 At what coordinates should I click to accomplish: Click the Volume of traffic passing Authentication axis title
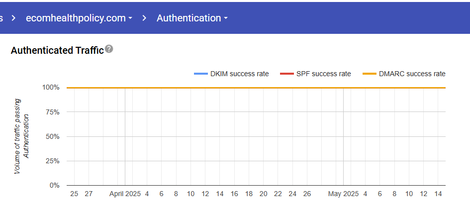pyautogui.click(x=22, y=136)
